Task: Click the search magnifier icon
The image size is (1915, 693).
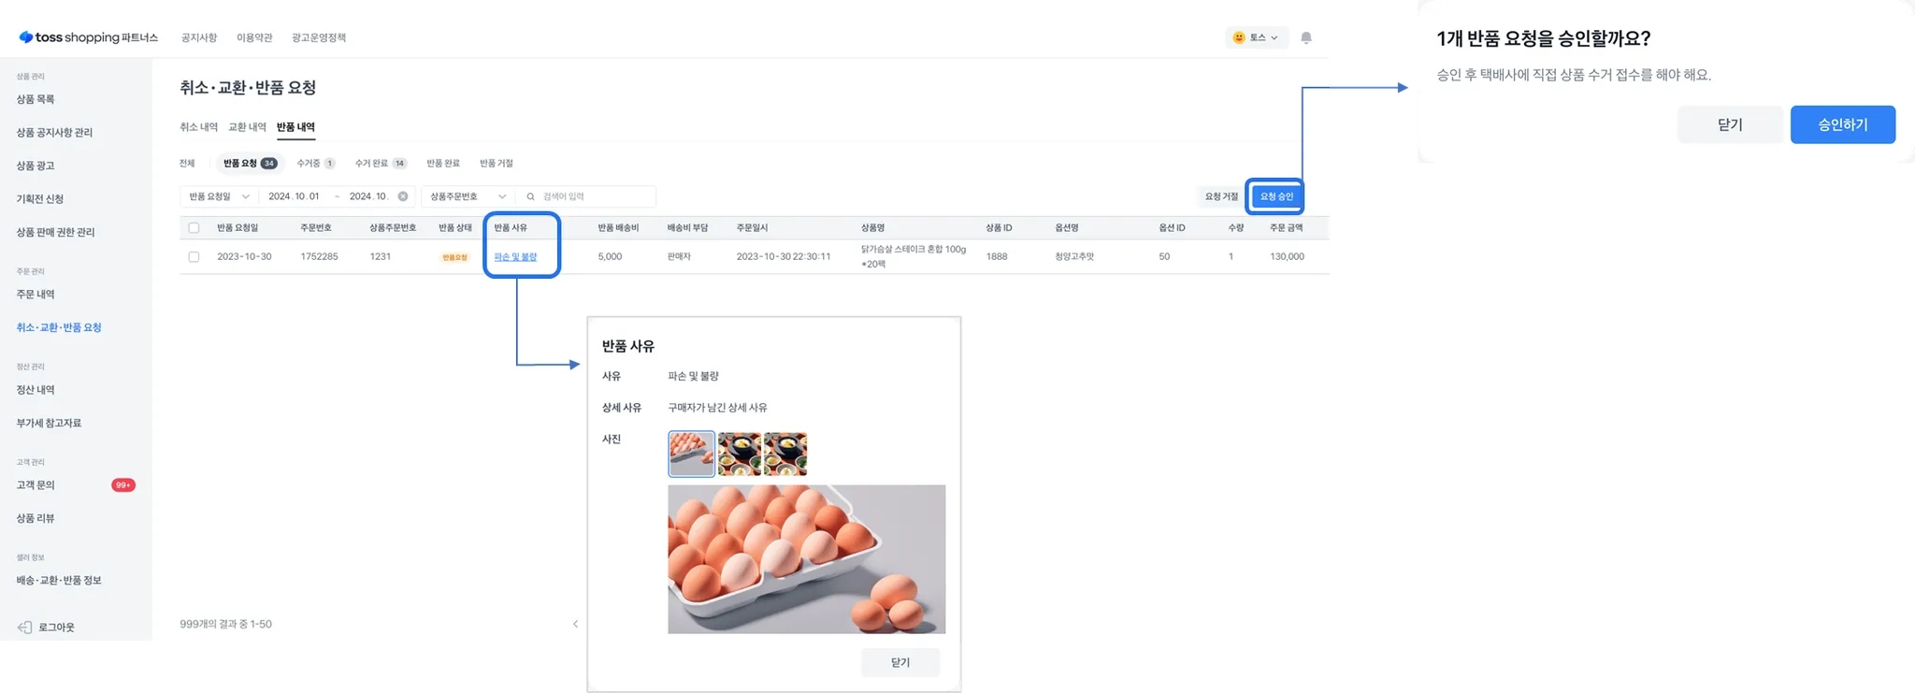Action: (530, 196)
